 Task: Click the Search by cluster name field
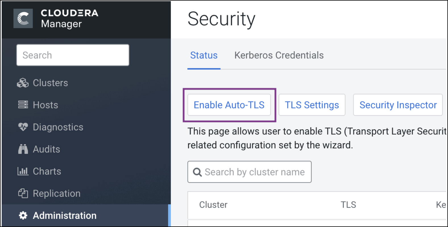[x=254, y=172]
